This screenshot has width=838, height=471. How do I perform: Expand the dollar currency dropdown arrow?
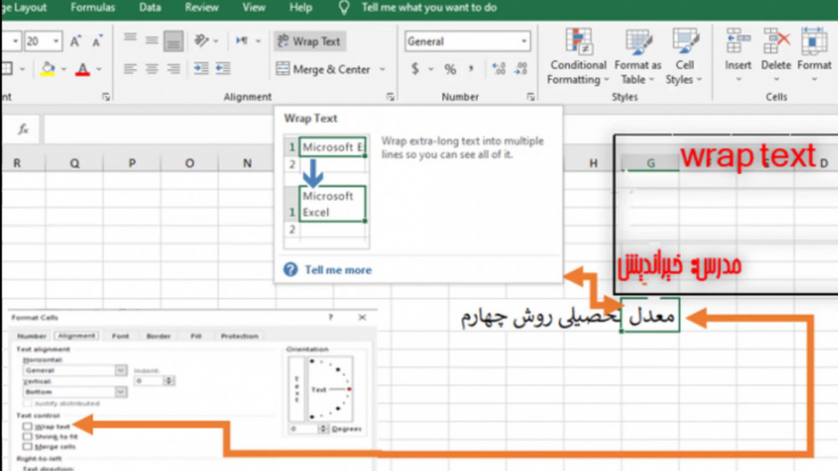431,70
